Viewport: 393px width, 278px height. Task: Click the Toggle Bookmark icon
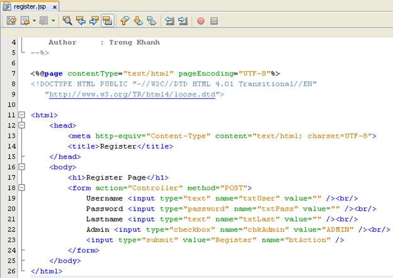point(151,21)
